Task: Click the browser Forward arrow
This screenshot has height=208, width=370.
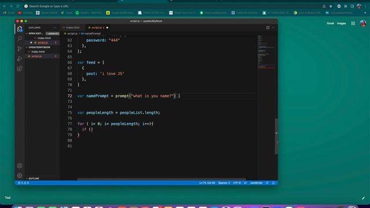Action: 11,6
